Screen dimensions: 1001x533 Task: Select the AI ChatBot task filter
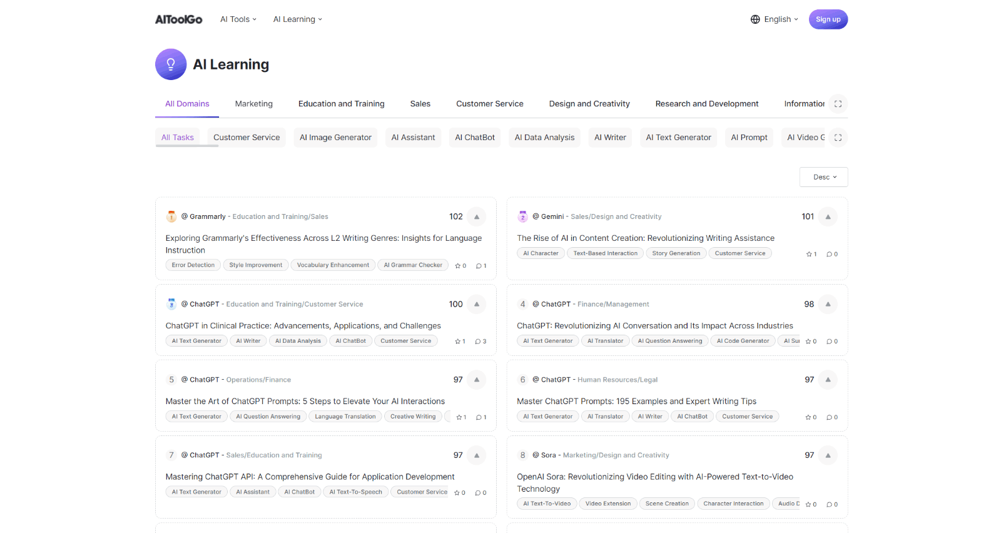[474, 138]
